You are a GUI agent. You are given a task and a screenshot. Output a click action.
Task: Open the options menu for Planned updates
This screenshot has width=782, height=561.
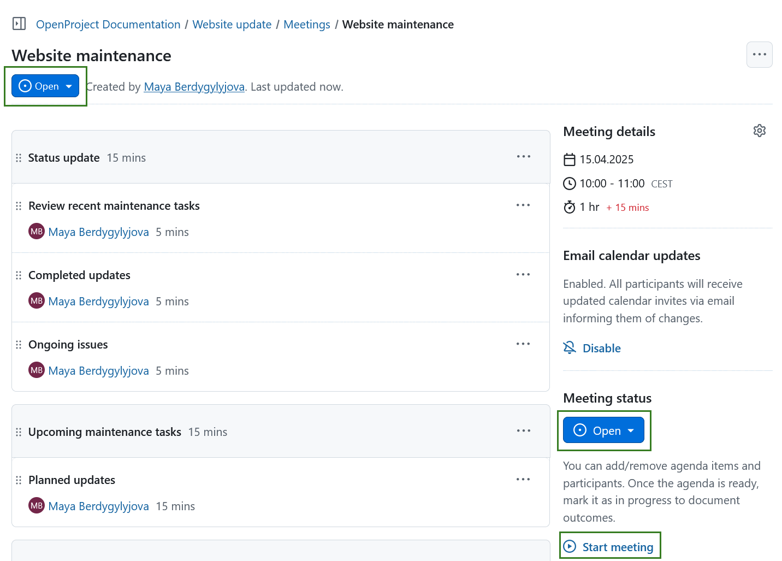click(x=523, y=479)
